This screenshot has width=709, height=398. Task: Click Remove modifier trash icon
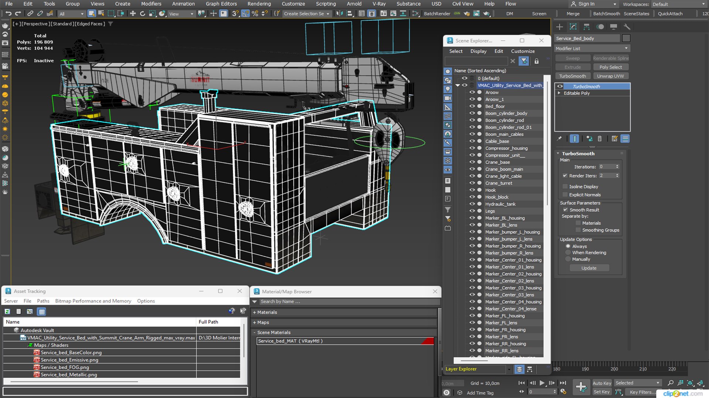tap(600, 139)
